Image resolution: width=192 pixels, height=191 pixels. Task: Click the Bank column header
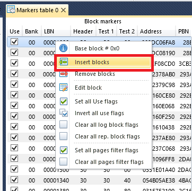coord(32,31)
